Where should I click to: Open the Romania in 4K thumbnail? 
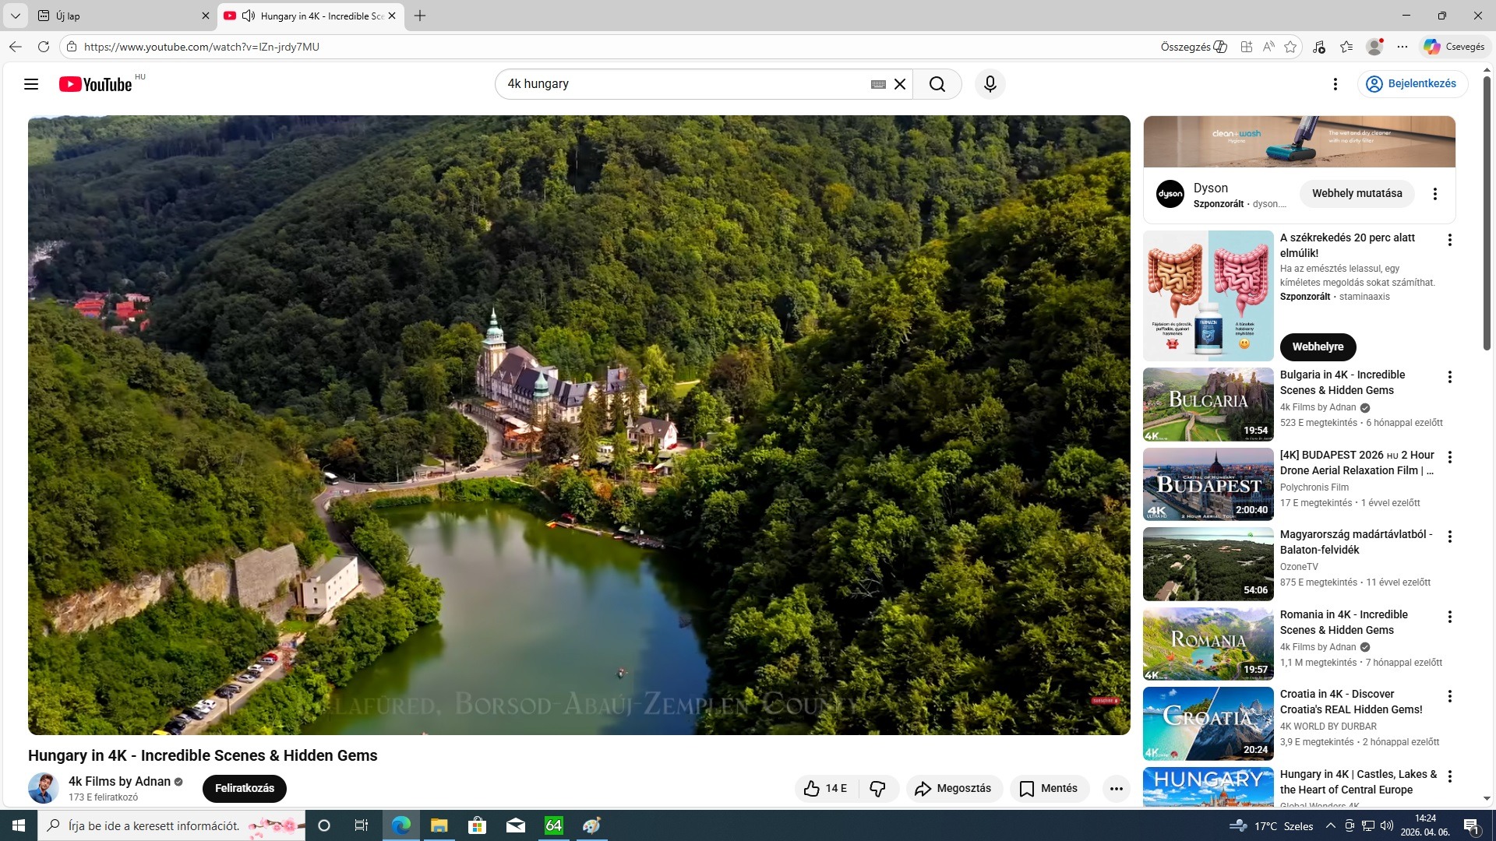[x=1208, y=644]
